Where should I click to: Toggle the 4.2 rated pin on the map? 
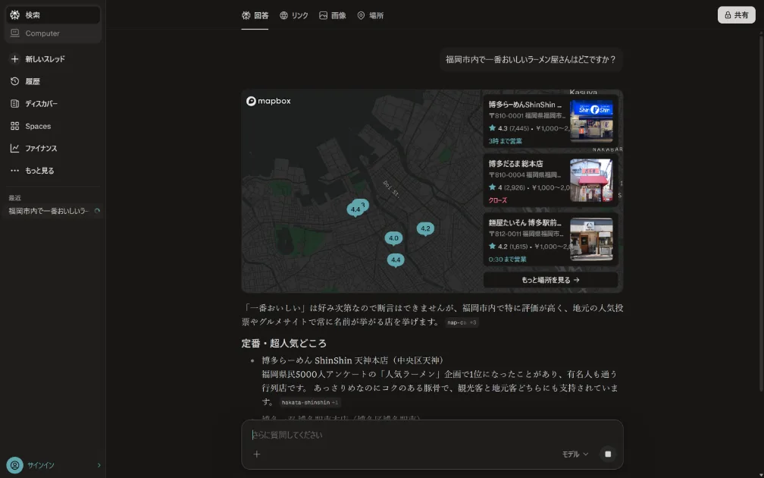tap(425, 228)
